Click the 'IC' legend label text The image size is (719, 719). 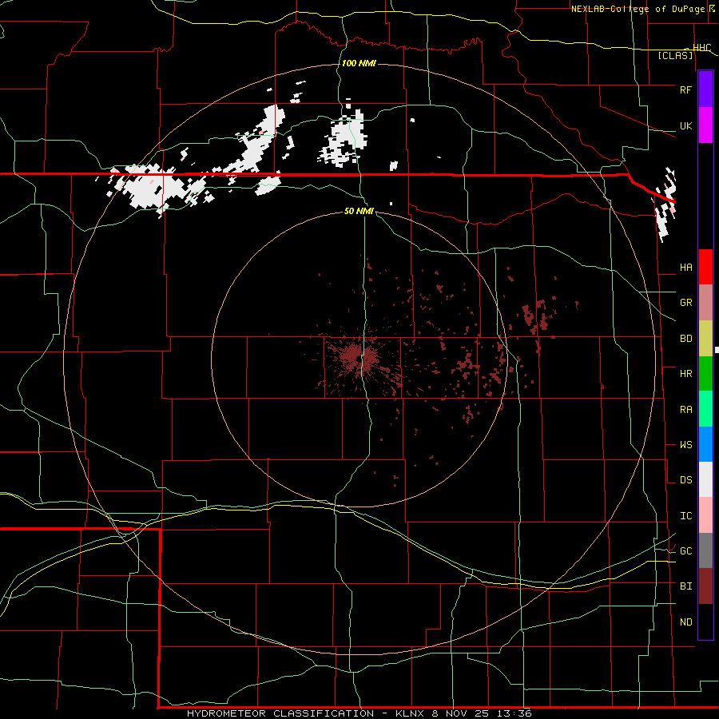tap(685, 516)
